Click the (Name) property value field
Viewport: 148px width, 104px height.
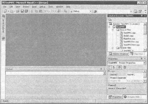click(x=135, y=75)
